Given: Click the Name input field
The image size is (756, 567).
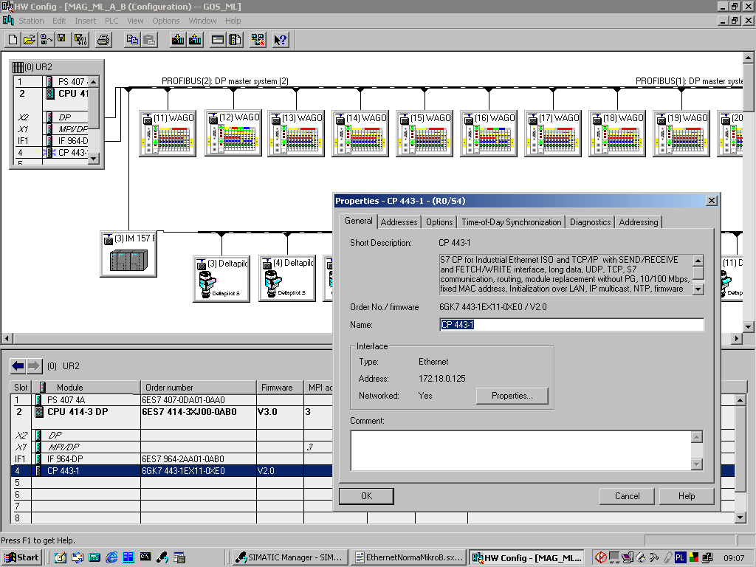Looking at the screenshot, I should click(572, 325).
